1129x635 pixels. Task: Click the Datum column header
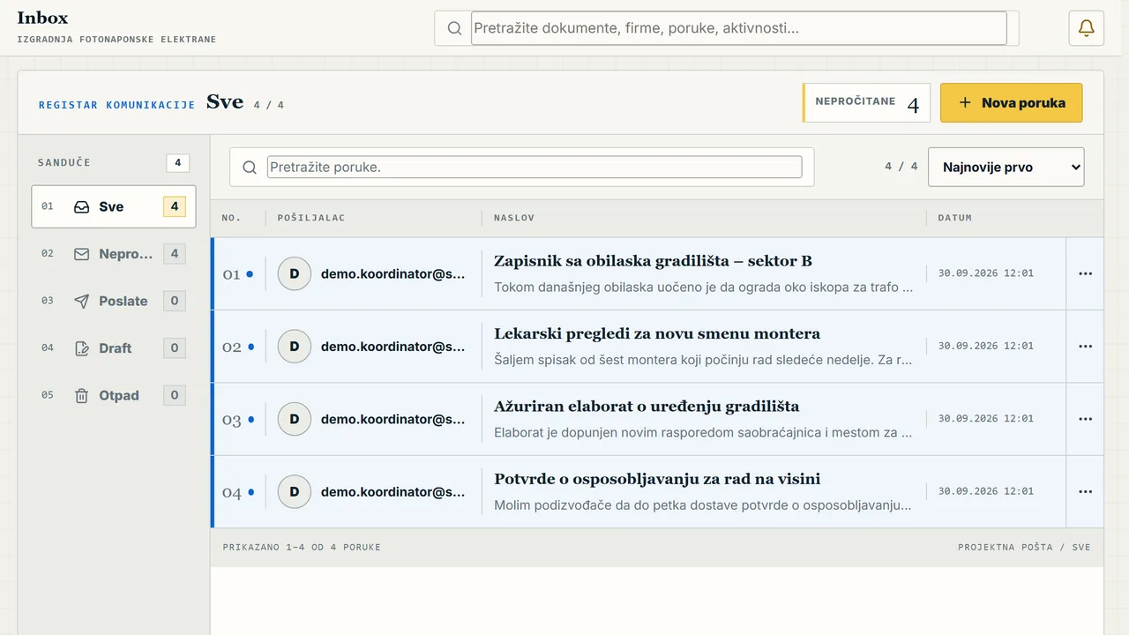coord(954,218)
